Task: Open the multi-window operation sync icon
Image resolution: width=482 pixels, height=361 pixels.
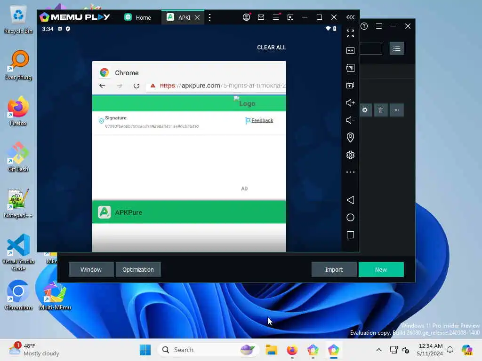Action: tap(350, 85)
